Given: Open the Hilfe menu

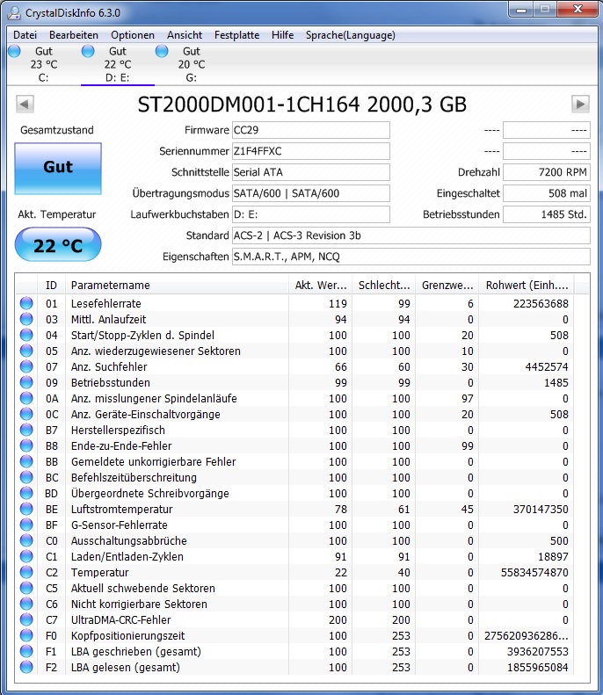Looking at the screenshot, I should pos(282,35).
